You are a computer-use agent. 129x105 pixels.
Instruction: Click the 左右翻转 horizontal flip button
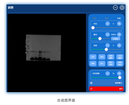120,57
